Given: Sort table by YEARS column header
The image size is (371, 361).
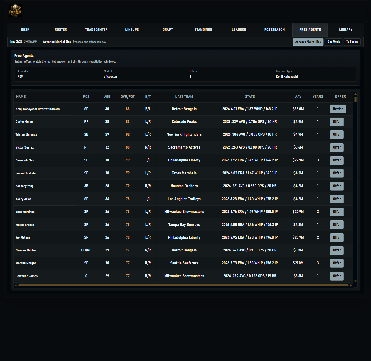Looking at the screenshot, I should point(318,97).
